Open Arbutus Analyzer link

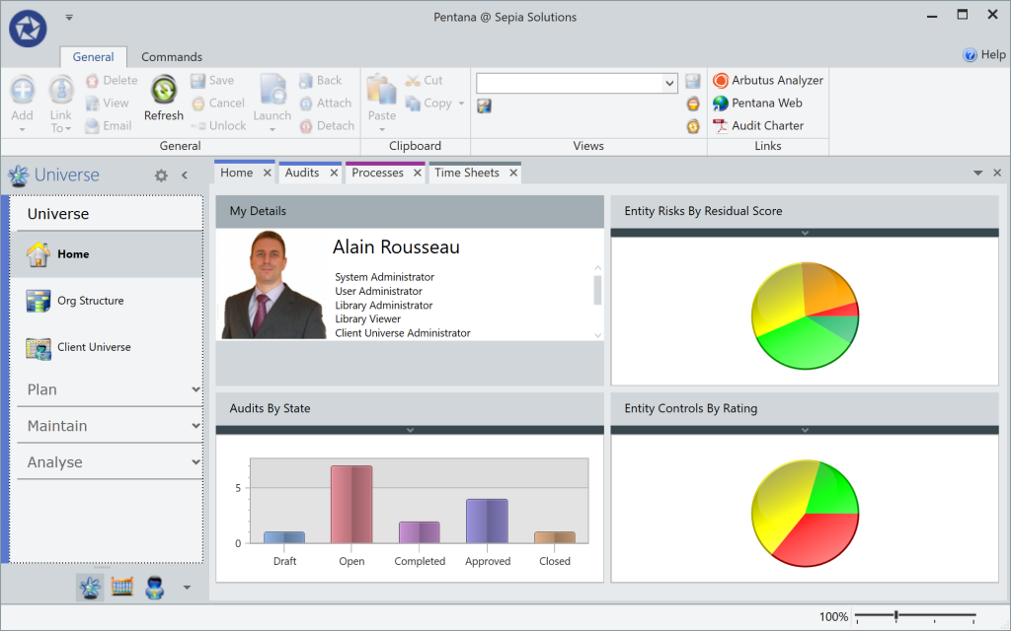click(x=768, y=81)
